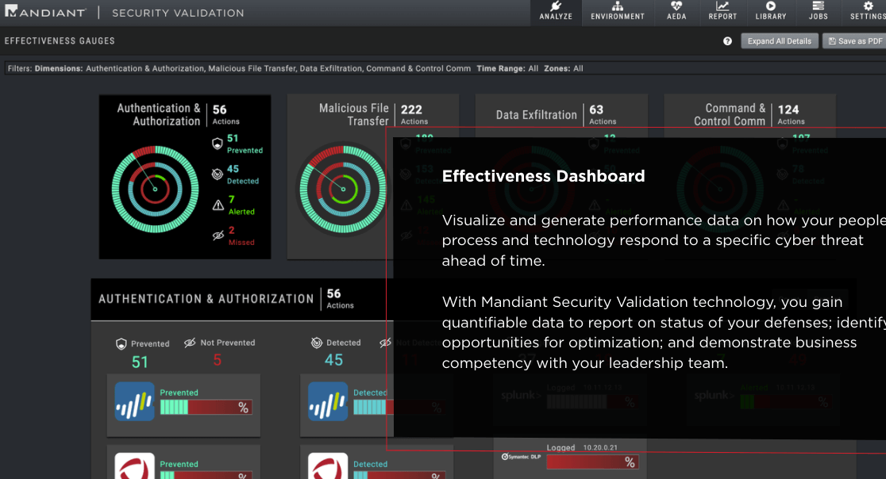Click Symantec DLP logo
The image size is (886, 479).
(x=521, y=457)
